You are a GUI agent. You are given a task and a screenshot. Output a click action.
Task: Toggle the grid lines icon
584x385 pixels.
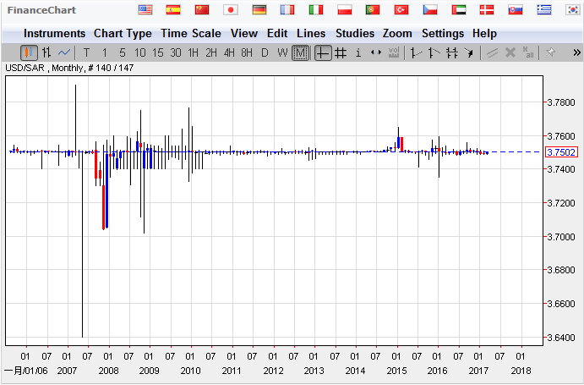point(341,52)
